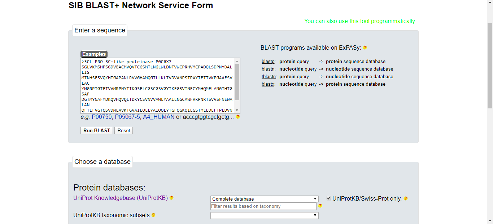Image resolution: width=493 pixels, height=224 pixels.
Task: Open 'use this tool programmatically' link
Action: 362,21
